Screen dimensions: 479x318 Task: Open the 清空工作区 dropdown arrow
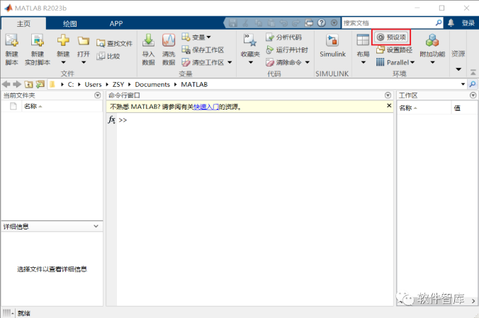tap(230, 62)
